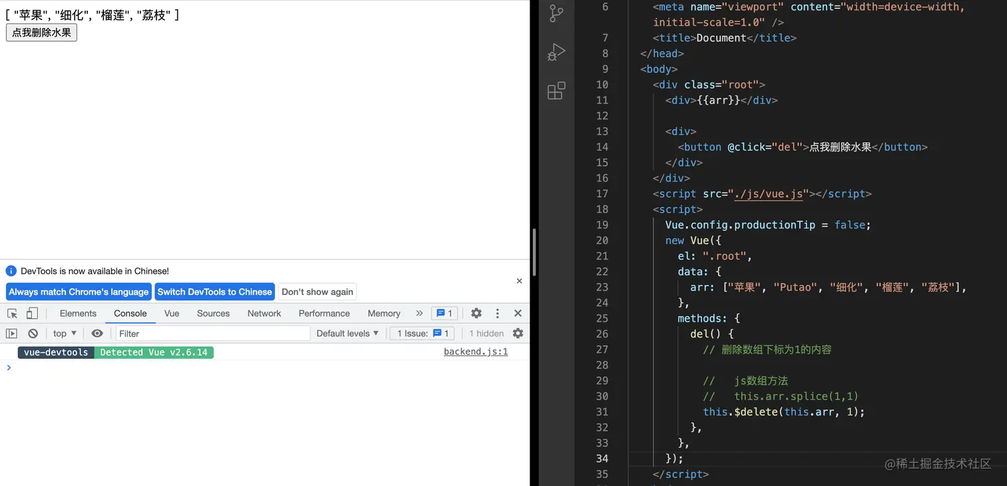Screen dimensions: 1007x486
Task: Create a live expression with the eye icon
Action: click(x=97, y=334)
